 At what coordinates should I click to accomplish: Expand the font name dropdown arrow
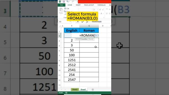(92, 9)
